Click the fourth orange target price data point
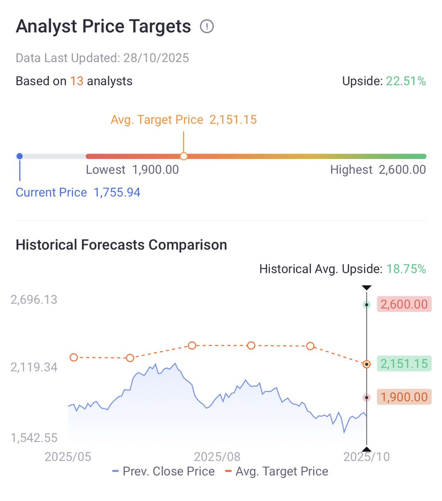The height and width of the screenshot is (501, 442). (251, 346)
